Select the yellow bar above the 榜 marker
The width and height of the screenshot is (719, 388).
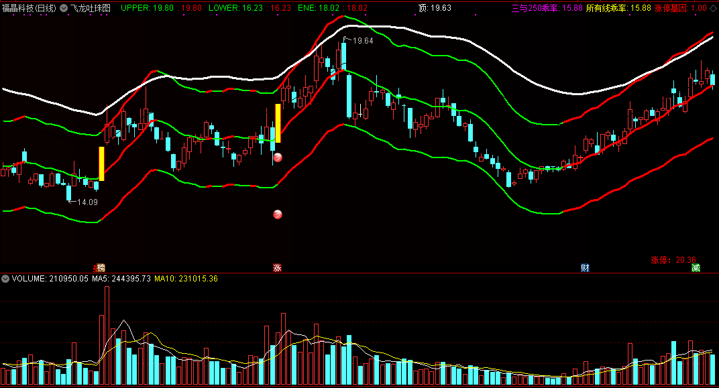[101, 164]
